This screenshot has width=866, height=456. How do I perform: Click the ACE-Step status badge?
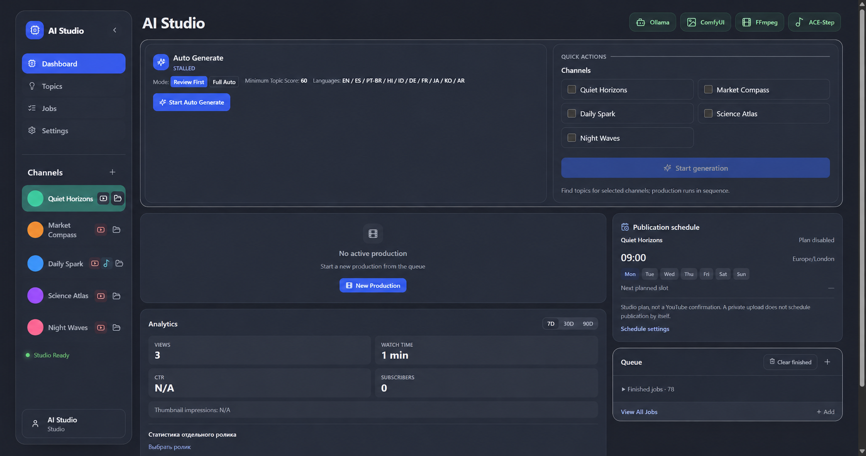[x=814, y=22]
